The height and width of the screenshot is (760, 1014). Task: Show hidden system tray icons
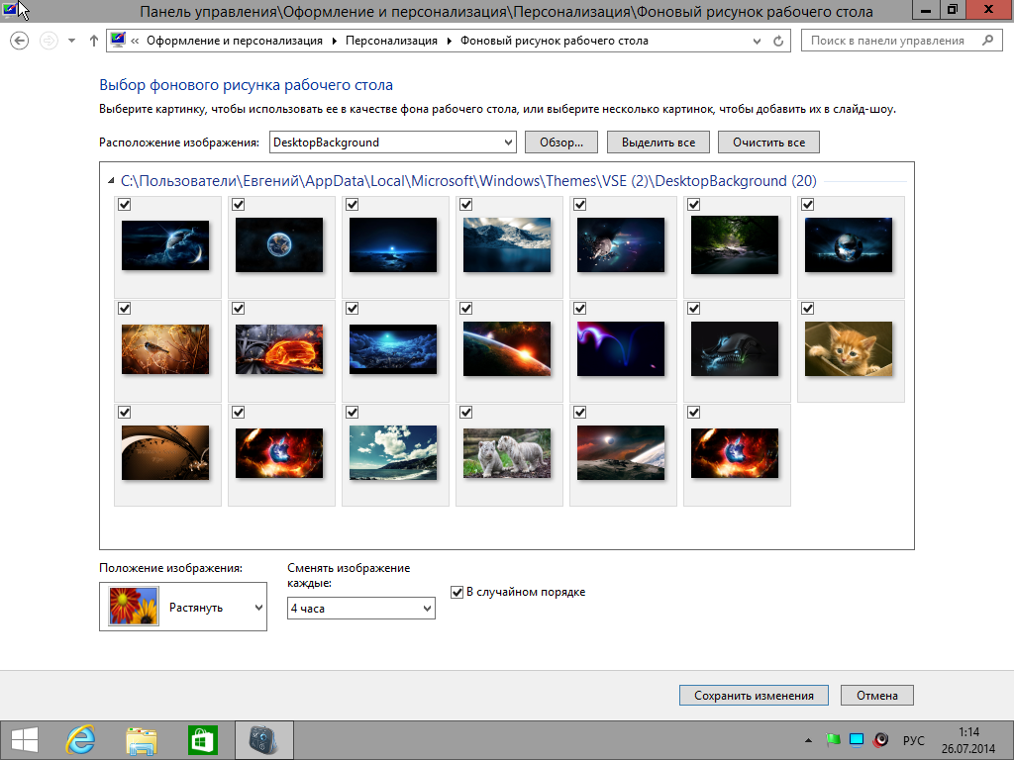click(x=808, y=740)
